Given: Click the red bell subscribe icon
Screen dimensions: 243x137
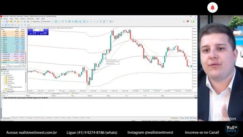Looking at the screenshot, I should point(213,8).
